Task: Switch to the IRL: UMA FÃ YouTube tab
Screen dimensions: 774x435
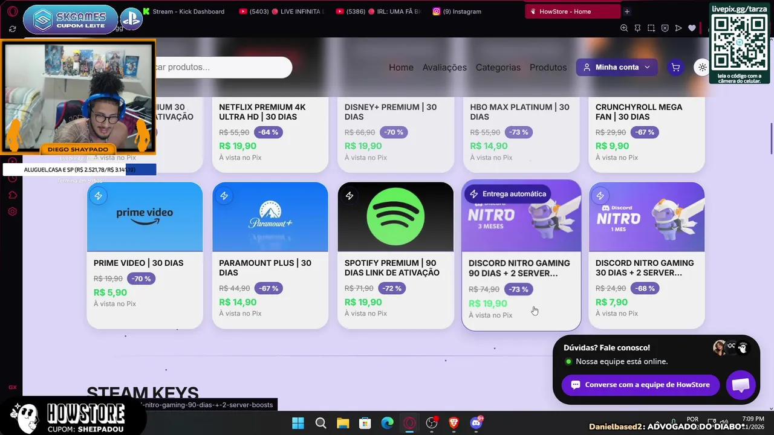Action: (x=378, y=11)
